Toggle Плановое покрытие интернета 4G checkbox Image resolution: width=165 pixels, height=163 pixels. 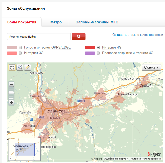(98, 53)
